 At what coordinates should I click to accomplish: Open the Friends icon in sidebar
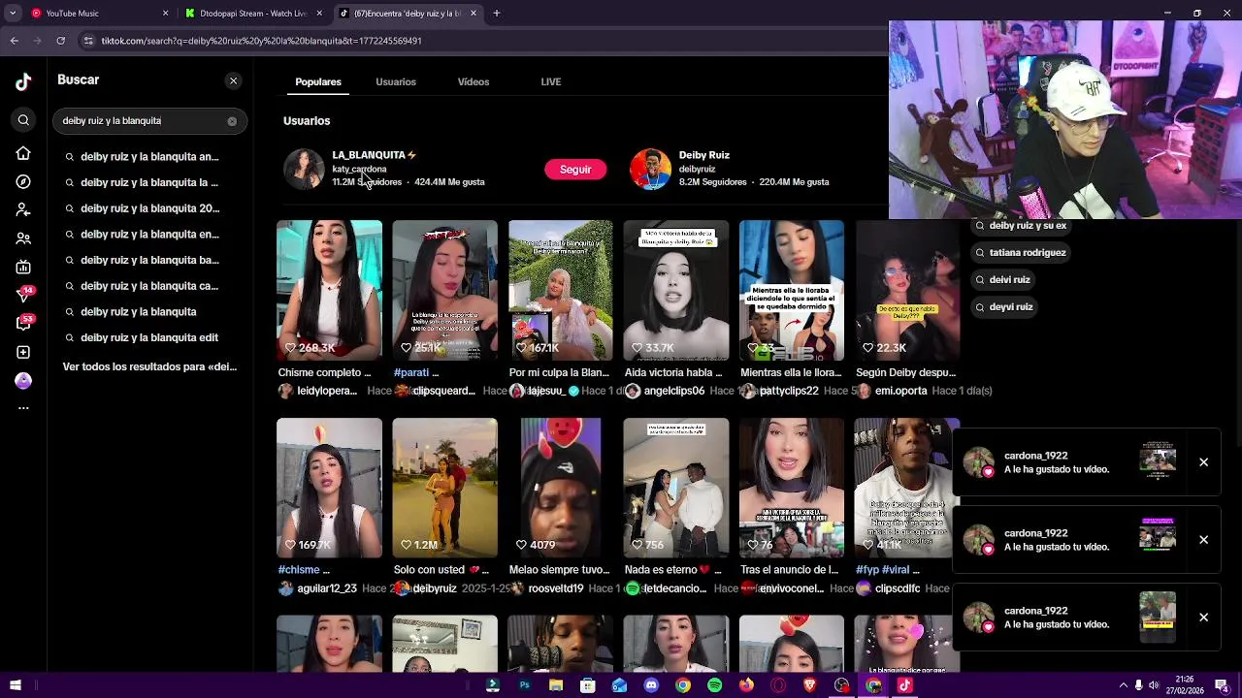(23, 238)
